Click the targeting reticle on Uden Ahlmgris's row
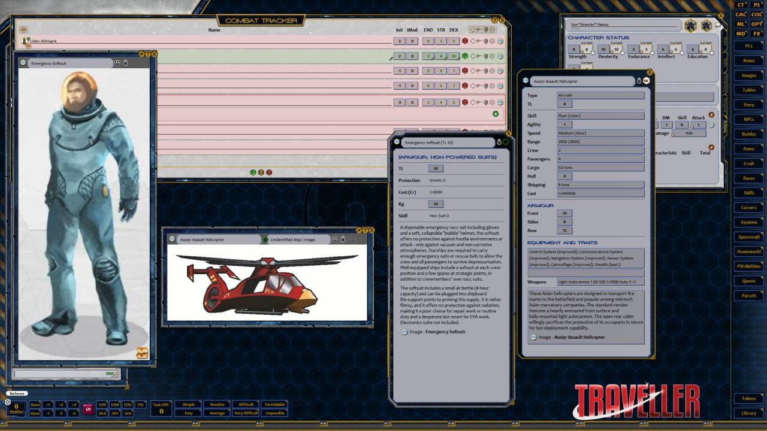This screenshot has height=431, width=767. pyautogui.click(x=473, y=42)
